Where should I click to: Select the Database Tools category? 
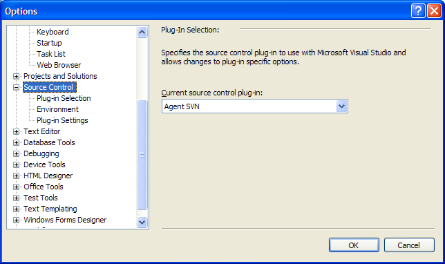(49, 142)
